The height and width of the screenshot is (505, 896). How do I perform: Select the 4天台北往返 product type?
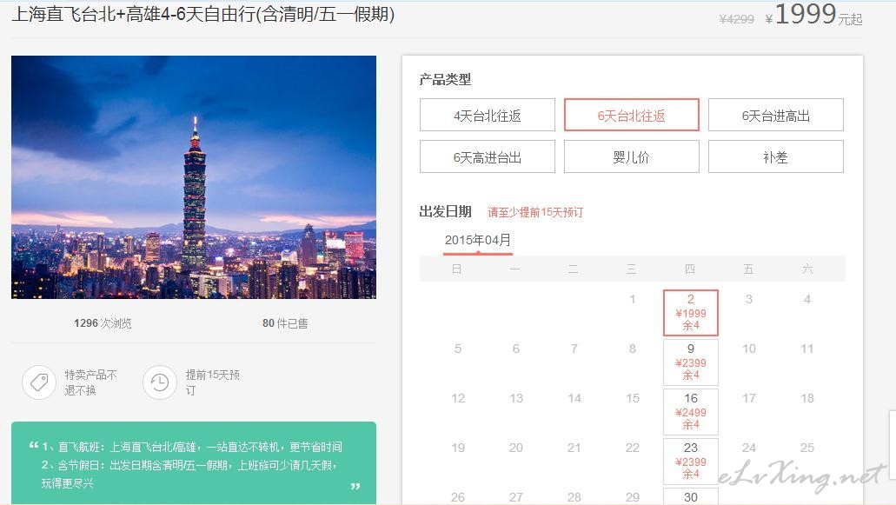(x=487, y=116)
